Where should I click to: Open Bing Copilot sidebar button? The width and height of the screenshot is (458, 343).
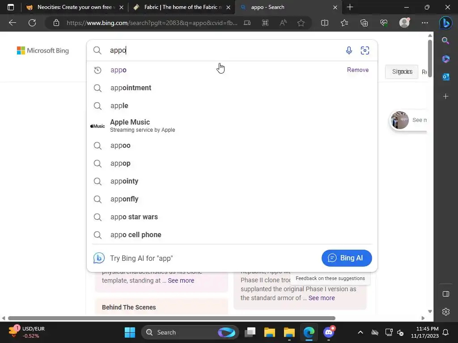point(446,23)
